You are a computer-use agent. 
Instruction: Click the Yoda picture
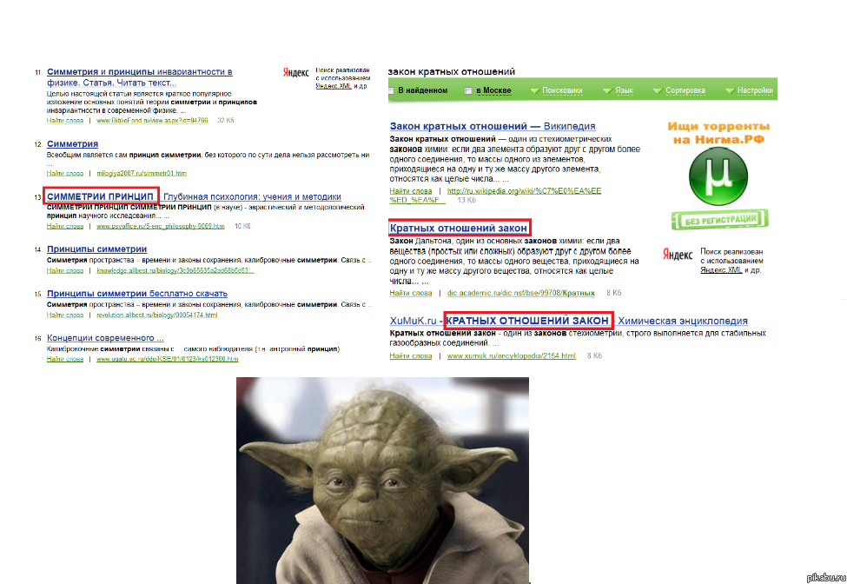[x=382, y=481]
